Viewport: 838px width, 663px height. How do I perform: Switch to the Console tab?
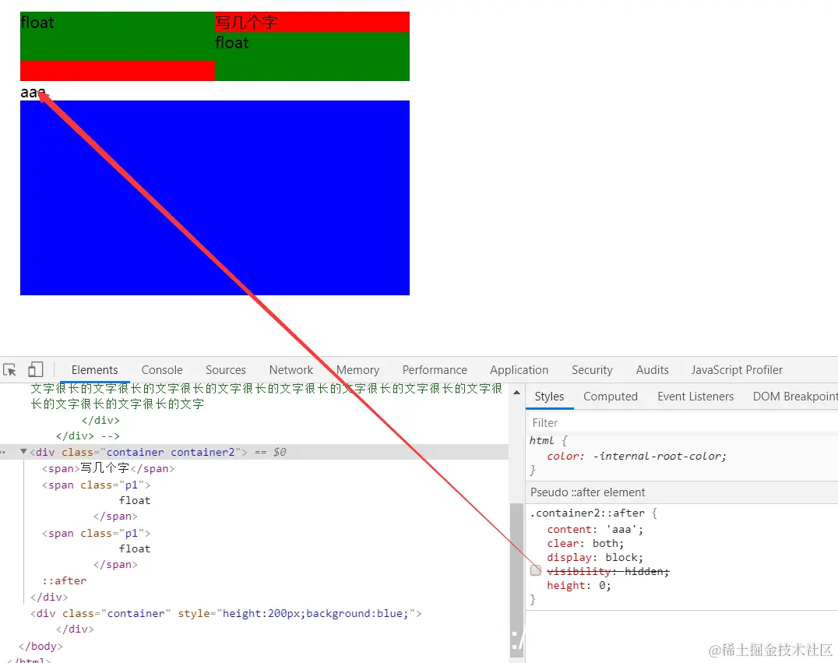click(x=162, y=370)
